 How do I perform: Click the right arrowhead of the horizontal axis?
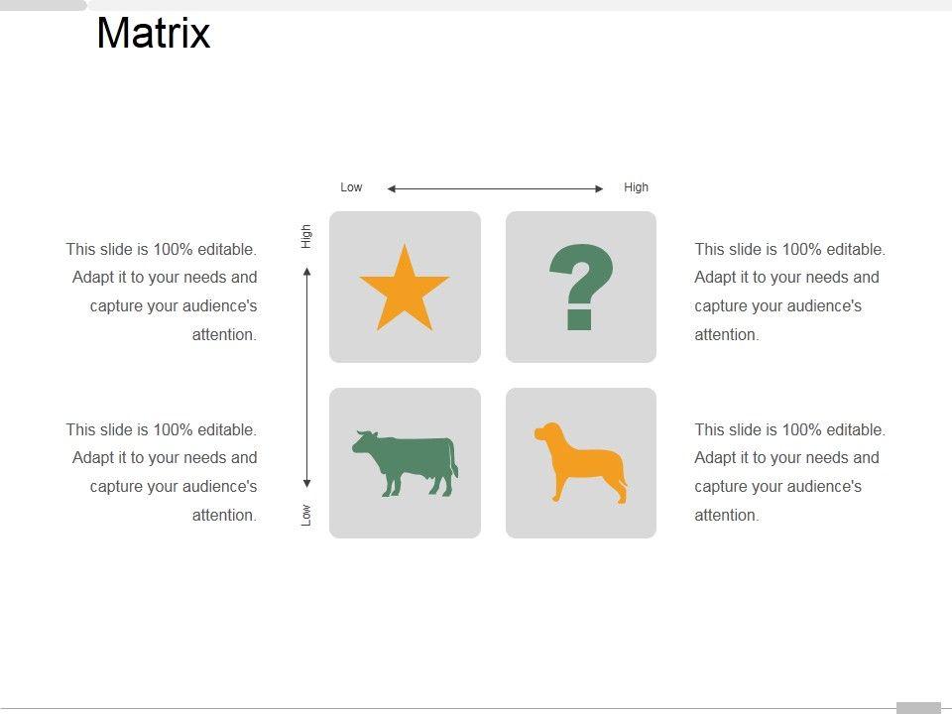(599, 188)
